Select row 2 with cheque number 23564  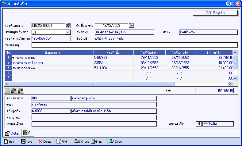click(118, 63)
